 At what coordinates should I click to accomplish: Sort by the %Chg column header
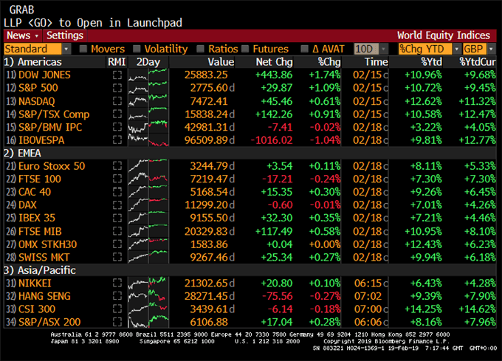point(329,62)
